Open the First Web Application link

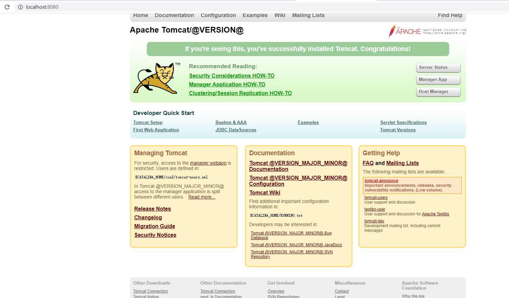pos(156,130)
